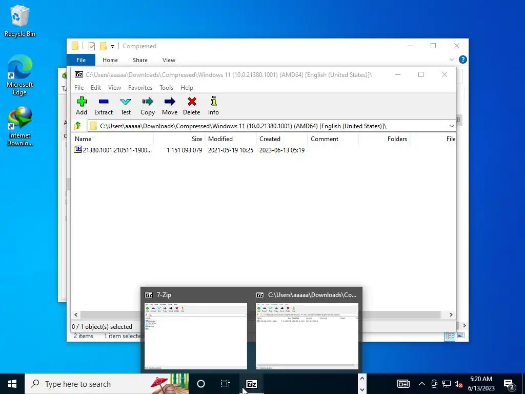Sort by the Name column header
525x394 pixels.
(x=112, y=139)
